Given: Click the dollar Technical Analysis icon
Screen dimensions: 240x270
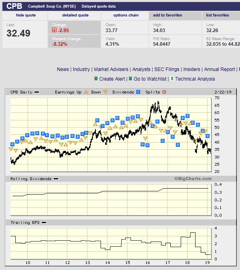Looking at the screenshot, I should [172, 79].
